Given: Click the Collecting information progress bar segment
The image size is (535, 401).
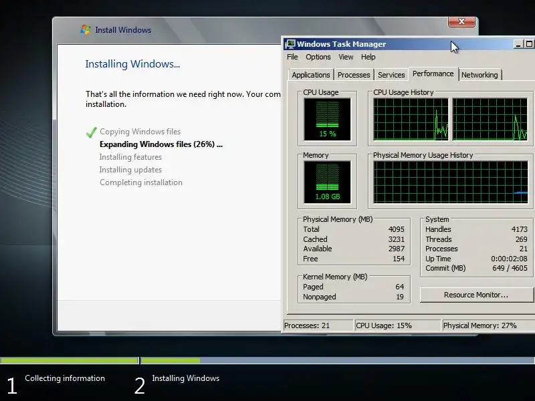Looking at the screenshot, I should (70, 360).
